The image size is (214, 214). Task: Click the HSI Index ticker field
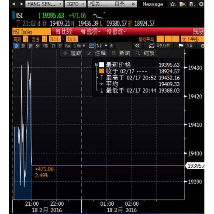31,31
